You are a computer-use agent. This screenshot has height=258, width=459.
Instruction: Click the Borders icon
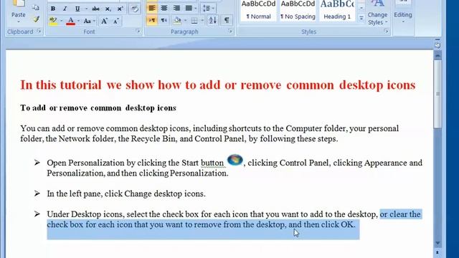[x=194, y=21]
